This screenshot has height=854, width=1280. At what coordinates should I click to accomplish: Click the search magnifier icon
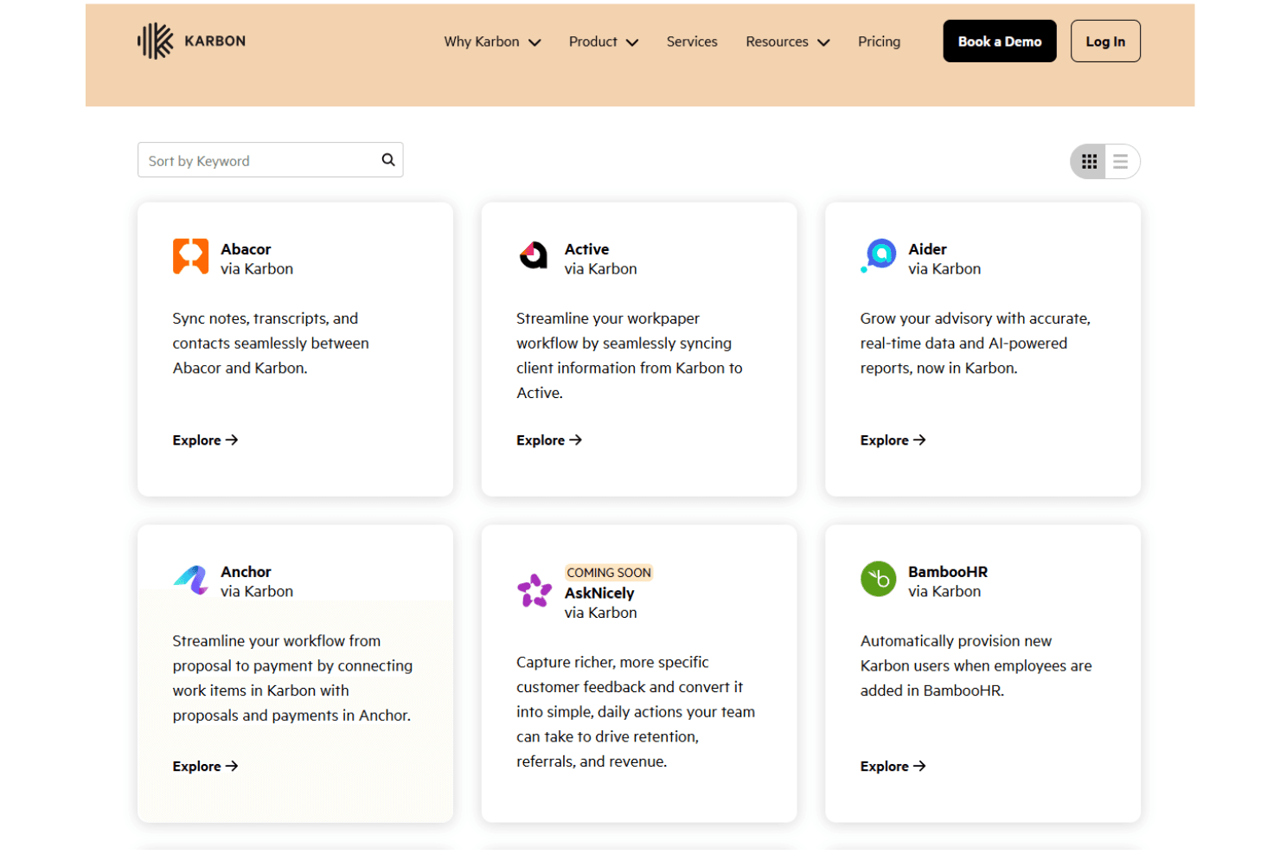coord(388,160)
